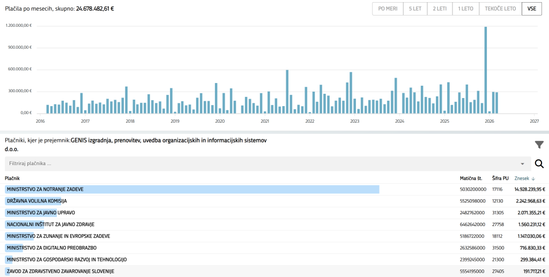549x277 pixels.
Task: Switch chart range to 5 LET
Action: pyautogui.click(x=414, y=9)
